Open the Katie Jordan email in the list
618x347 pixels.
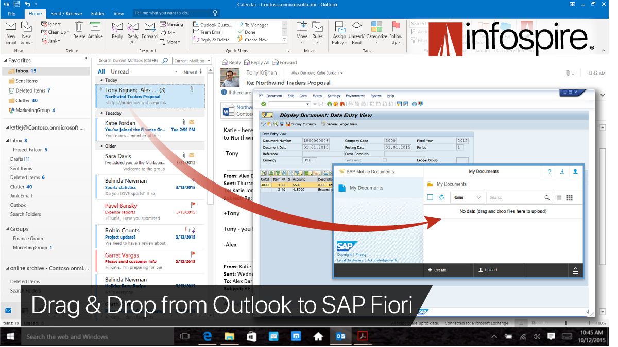[x=150, y=129]
